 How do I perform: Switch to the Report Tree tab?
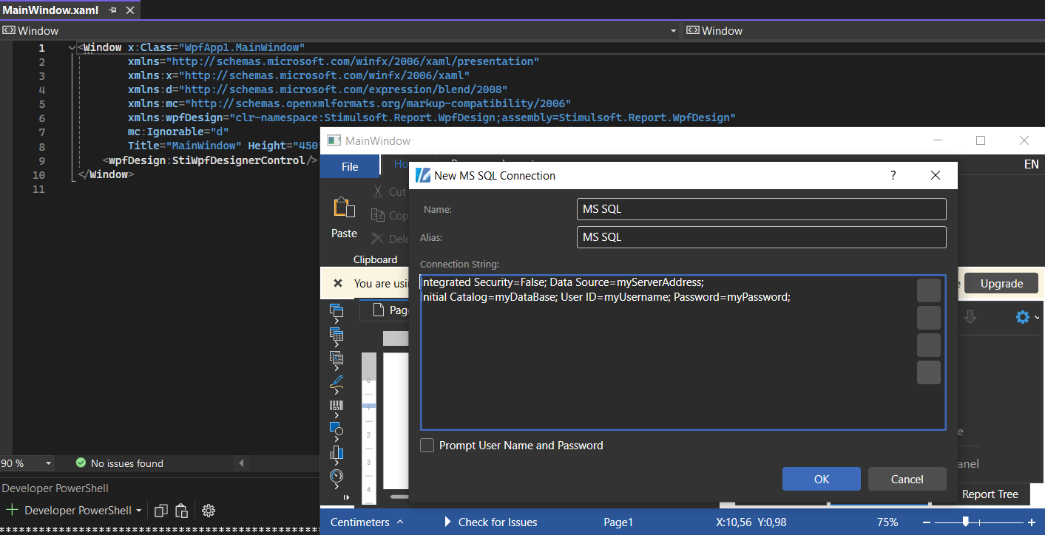[x=990, y=494]
